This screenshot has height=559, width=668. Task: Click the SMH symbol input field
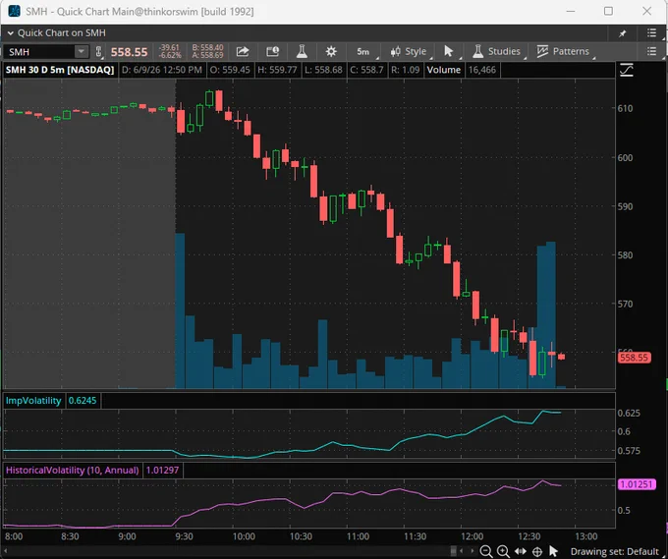[40, 52]
